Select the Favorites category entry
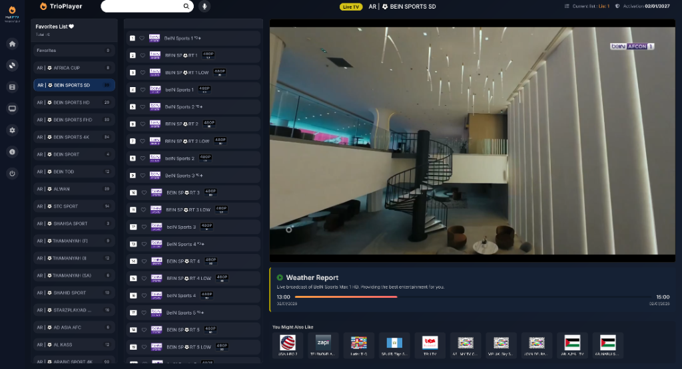The image size is (682, 369). [74, 51]
